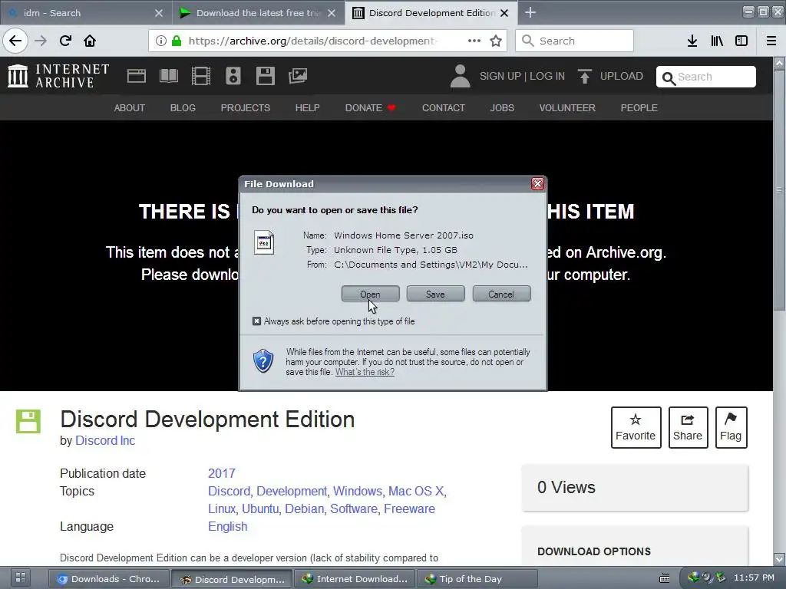The height and width of the screenshot is (589, 786).
Task: Open the Software floppy disk icon
Action: tap(265, 76)
